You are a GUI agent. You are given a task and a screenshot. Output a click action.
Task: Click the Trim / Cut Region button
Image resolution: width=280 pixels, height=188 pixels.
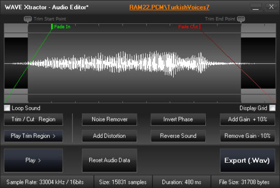coord(33,119)
